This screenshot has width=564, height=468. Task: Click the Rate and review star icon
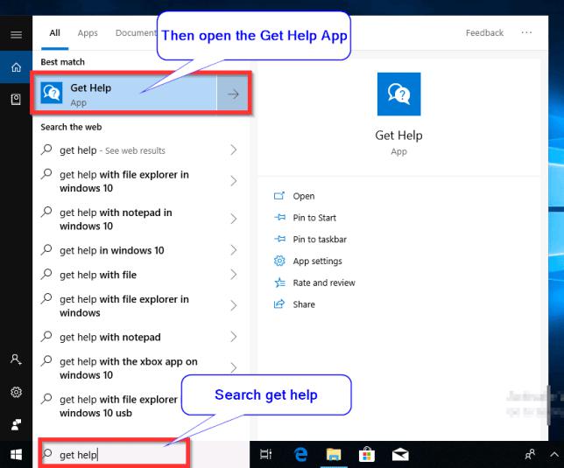click(x=279, y=283)
